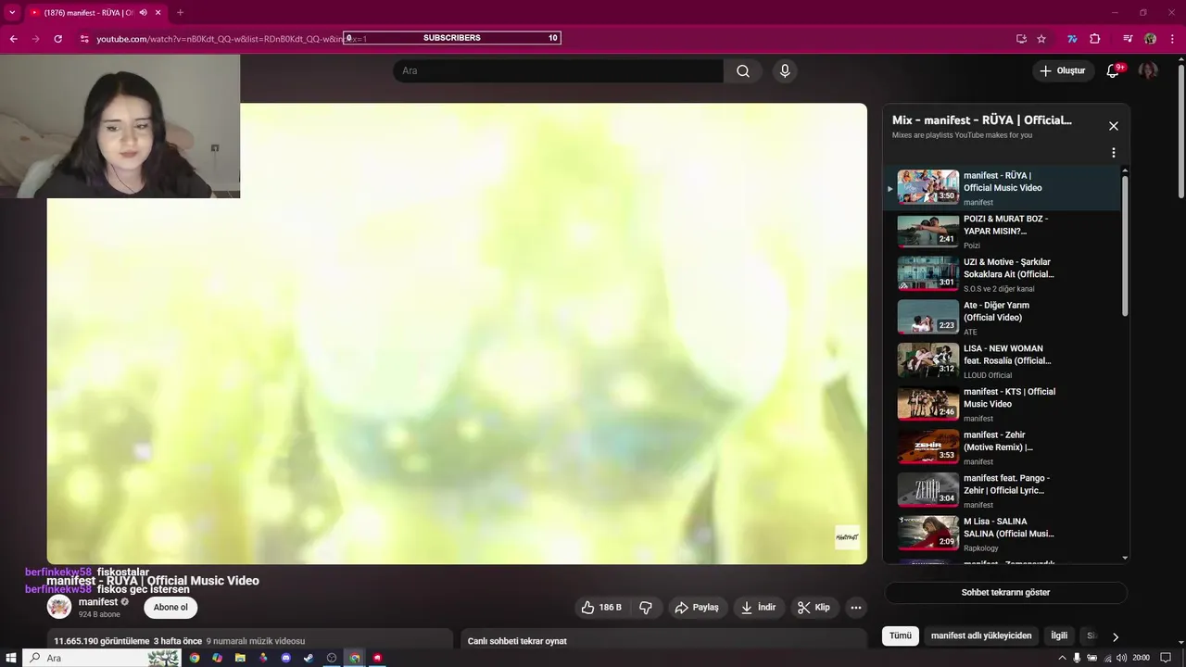Open more actions ellipsis under video

click(856, 608)
